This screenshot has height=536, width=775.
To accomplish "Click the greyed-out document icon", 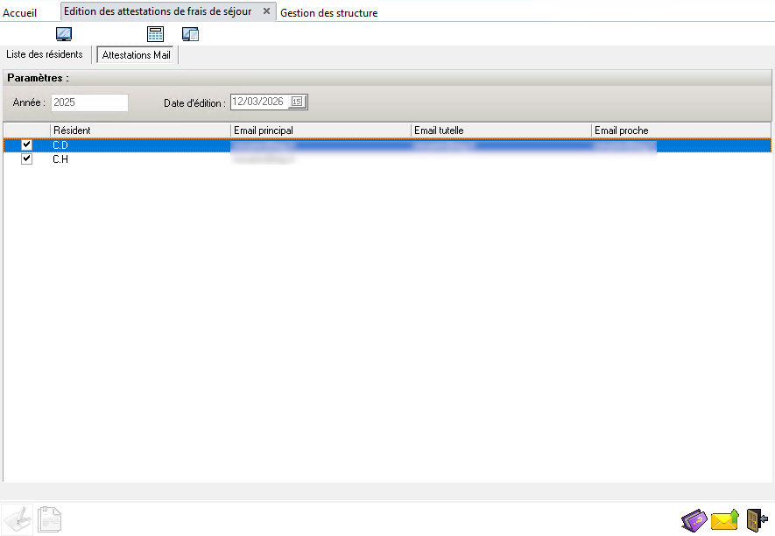I will (x=49, y=519).
